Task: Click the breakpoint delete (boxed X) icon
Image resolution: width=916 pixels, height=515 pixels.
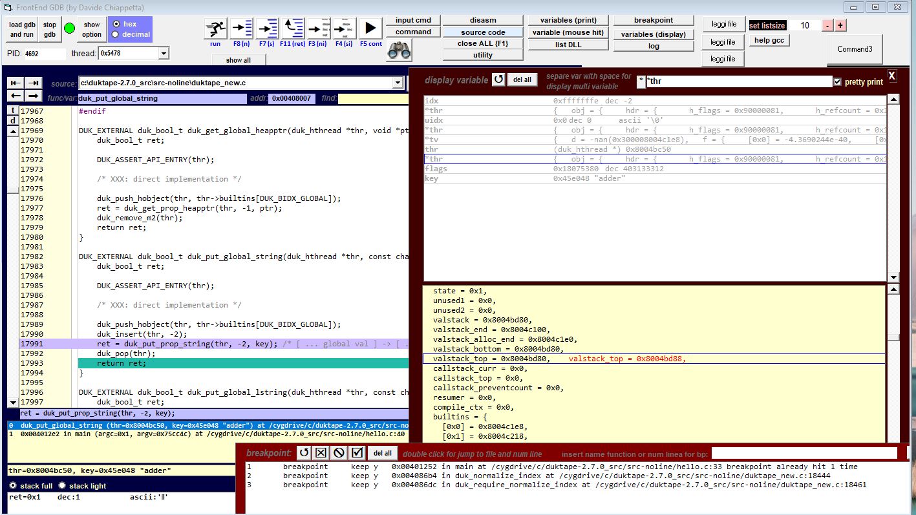Action: tap(321, 453)
